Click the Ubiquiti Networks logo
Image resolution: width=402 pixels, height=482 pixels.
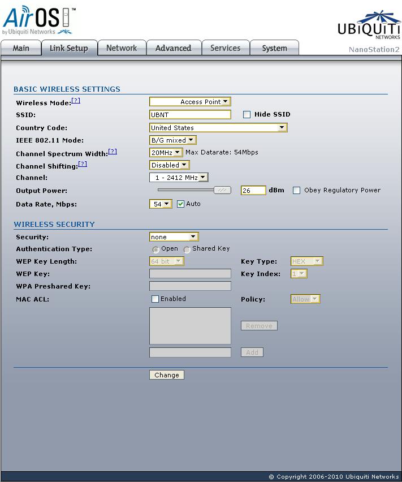click(369, 25)
